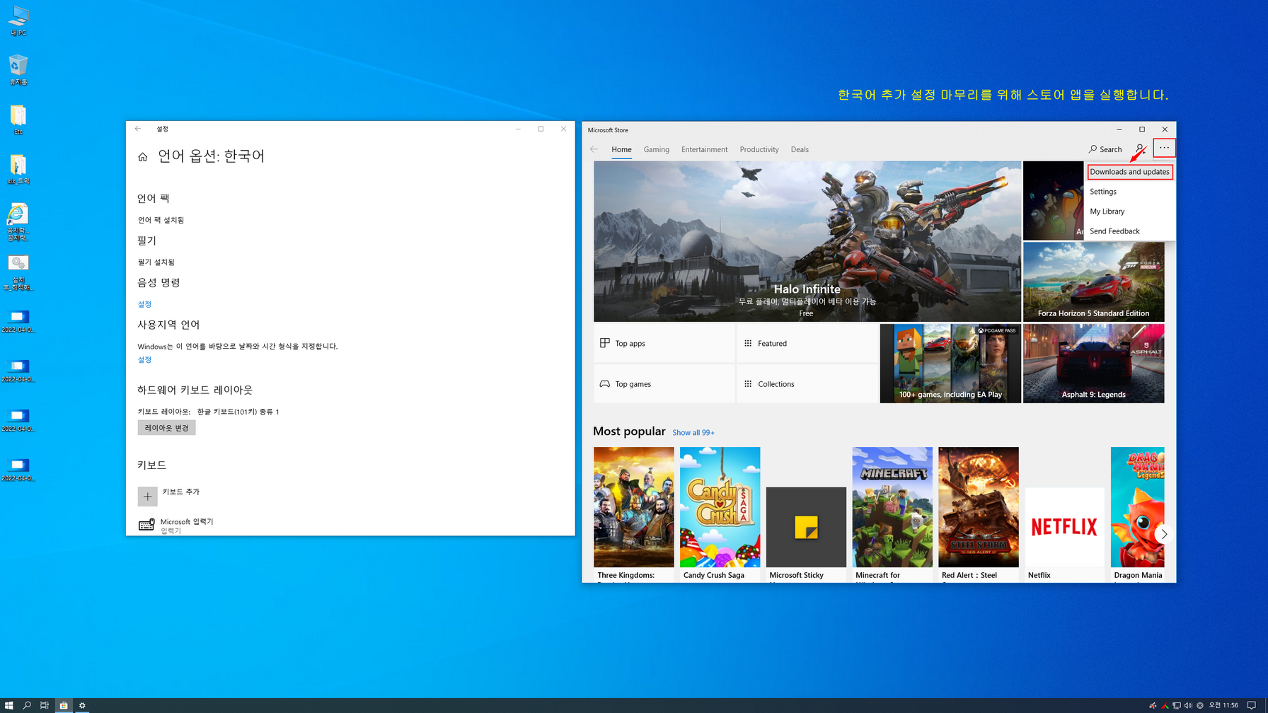Open the Store more options ellipsis menu
Screen dimensions: 1268x713
click(x=1164, y=149)
